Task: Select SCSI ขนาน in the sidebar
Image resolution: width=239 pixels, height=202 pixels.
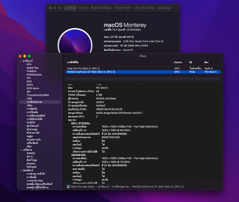Action: pyautogui.click(x=33, y=88)
